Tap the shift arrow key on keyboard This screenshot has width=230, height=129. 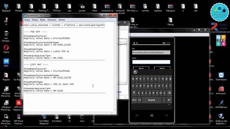tap(134, 93)
